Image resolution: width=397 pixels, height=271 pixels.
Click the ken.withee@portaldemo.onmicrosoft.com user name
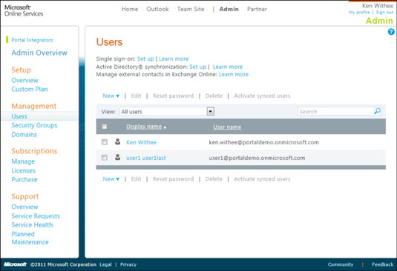point(264,142)
